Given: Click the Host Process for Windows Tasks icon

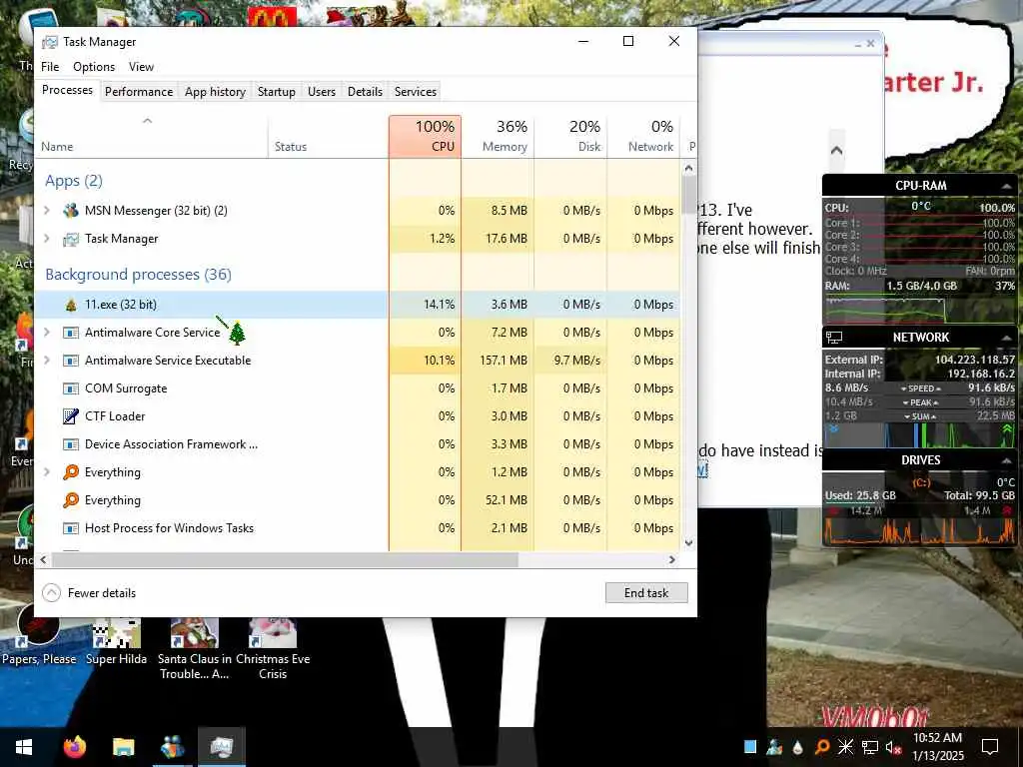Looking at the screenshot, I should pos(71,528).
